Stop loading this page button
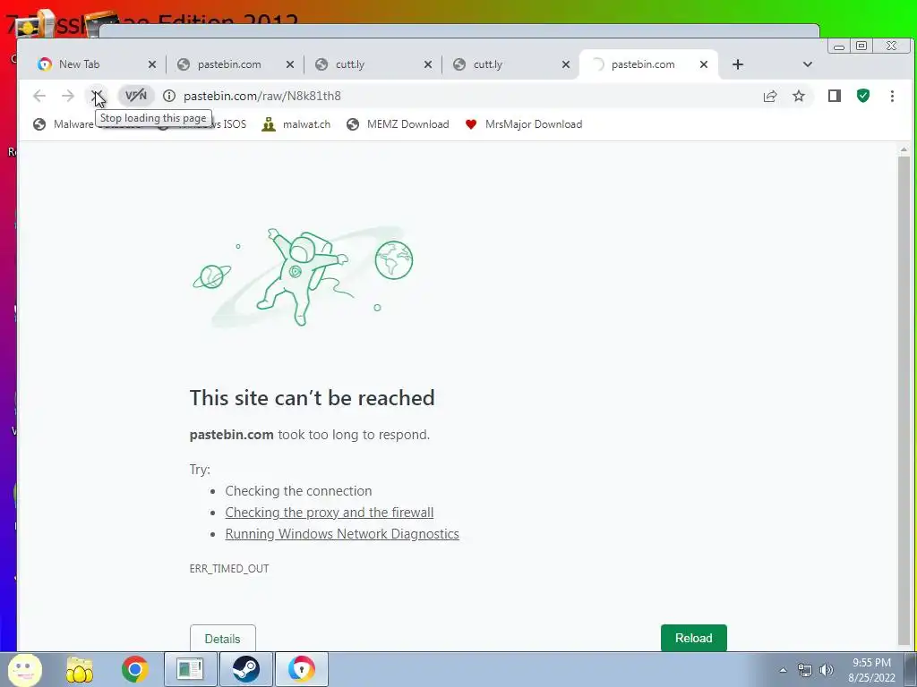917x687 pixels. (97, 96)
